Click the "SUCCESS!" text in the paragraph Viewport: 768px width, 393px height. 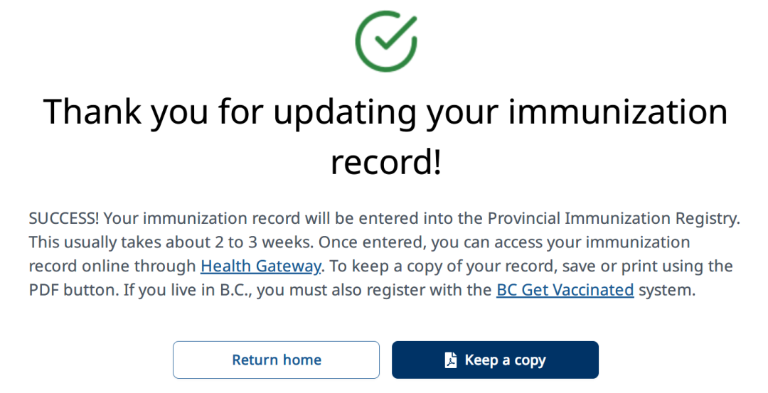click(64, 219)
